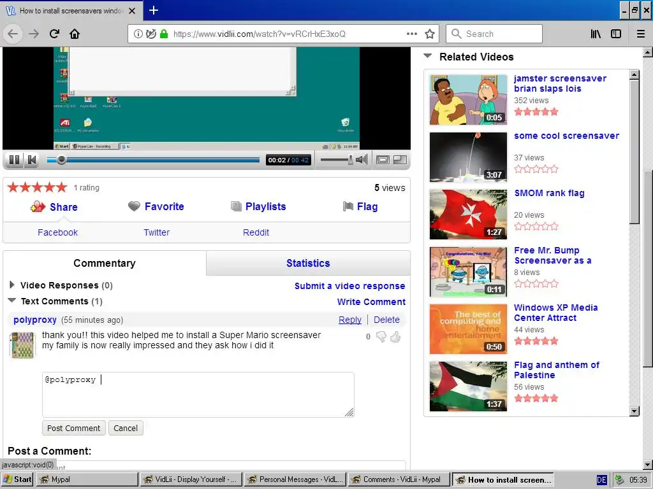The height and width of the screenshot is (489, 653).
Task: Flag this video
Action: (x=367, y=206)
